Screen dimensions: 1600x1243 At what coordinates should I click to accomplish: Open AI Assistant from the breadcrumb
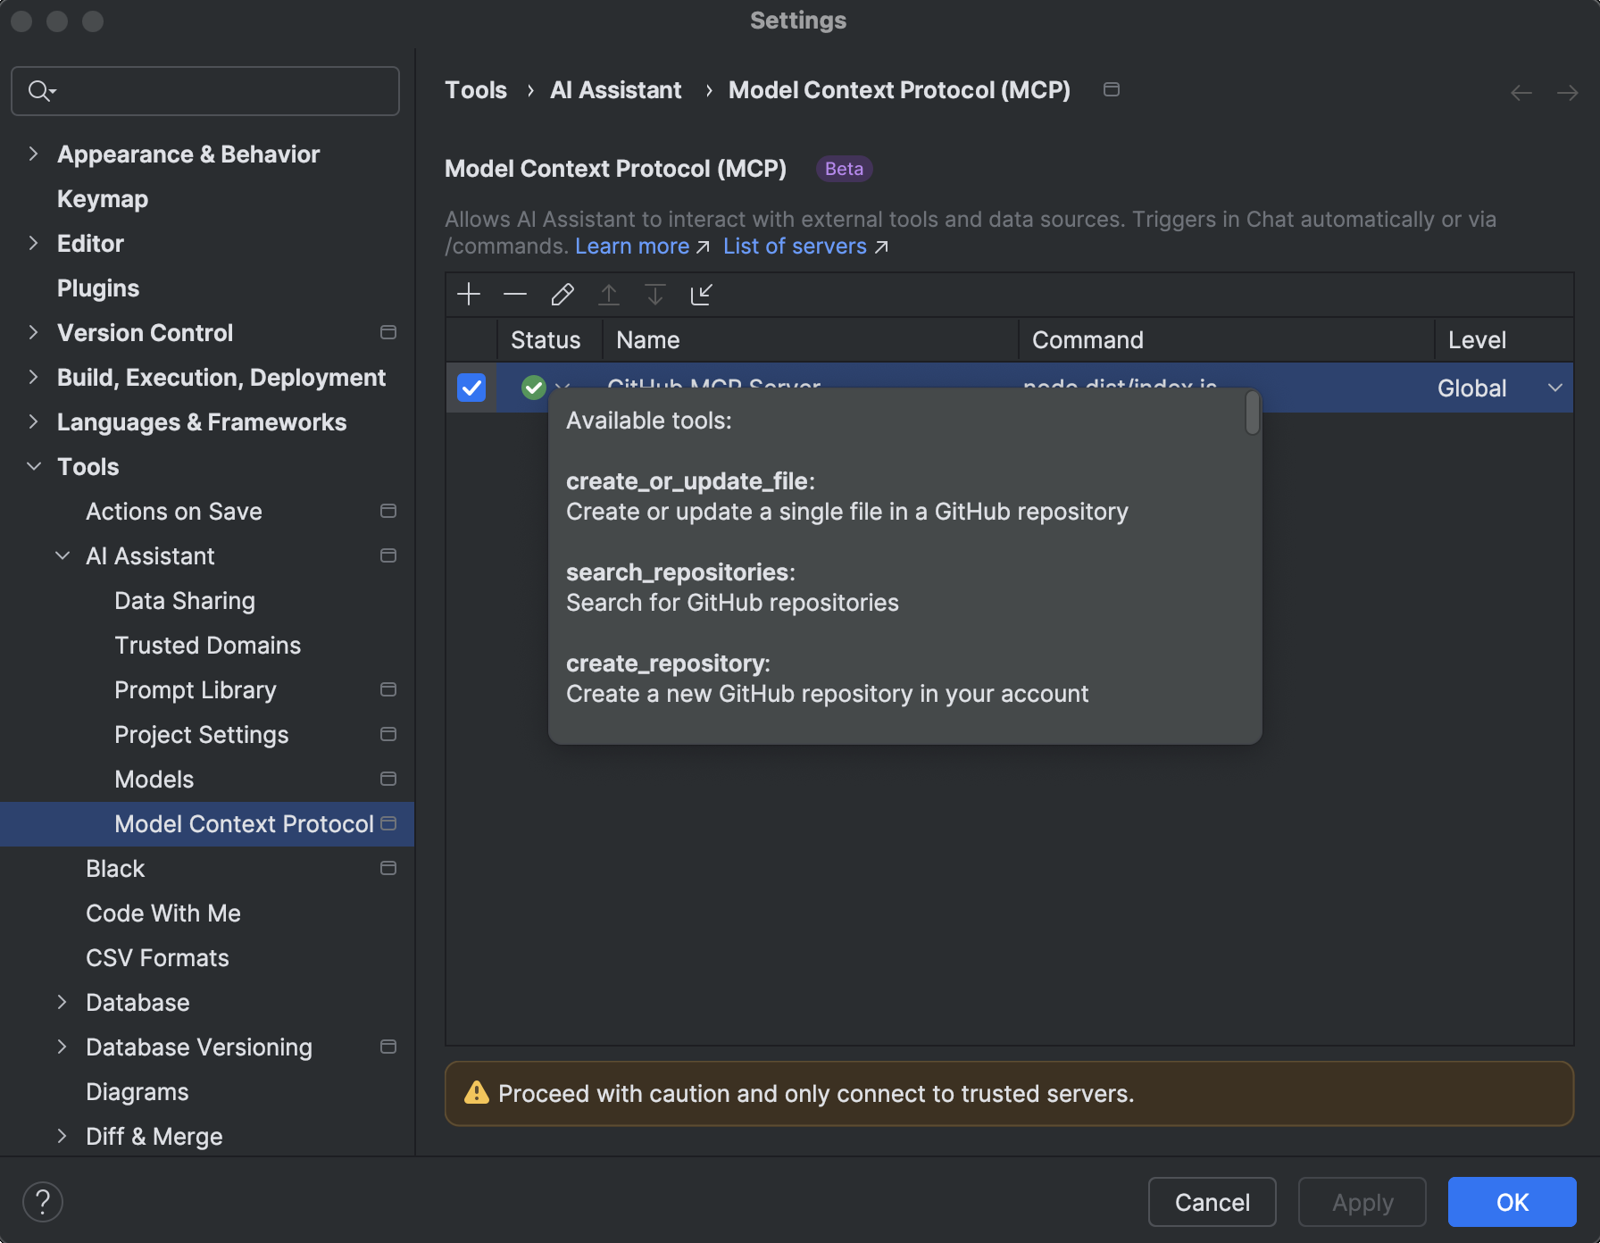coord(615,89)
